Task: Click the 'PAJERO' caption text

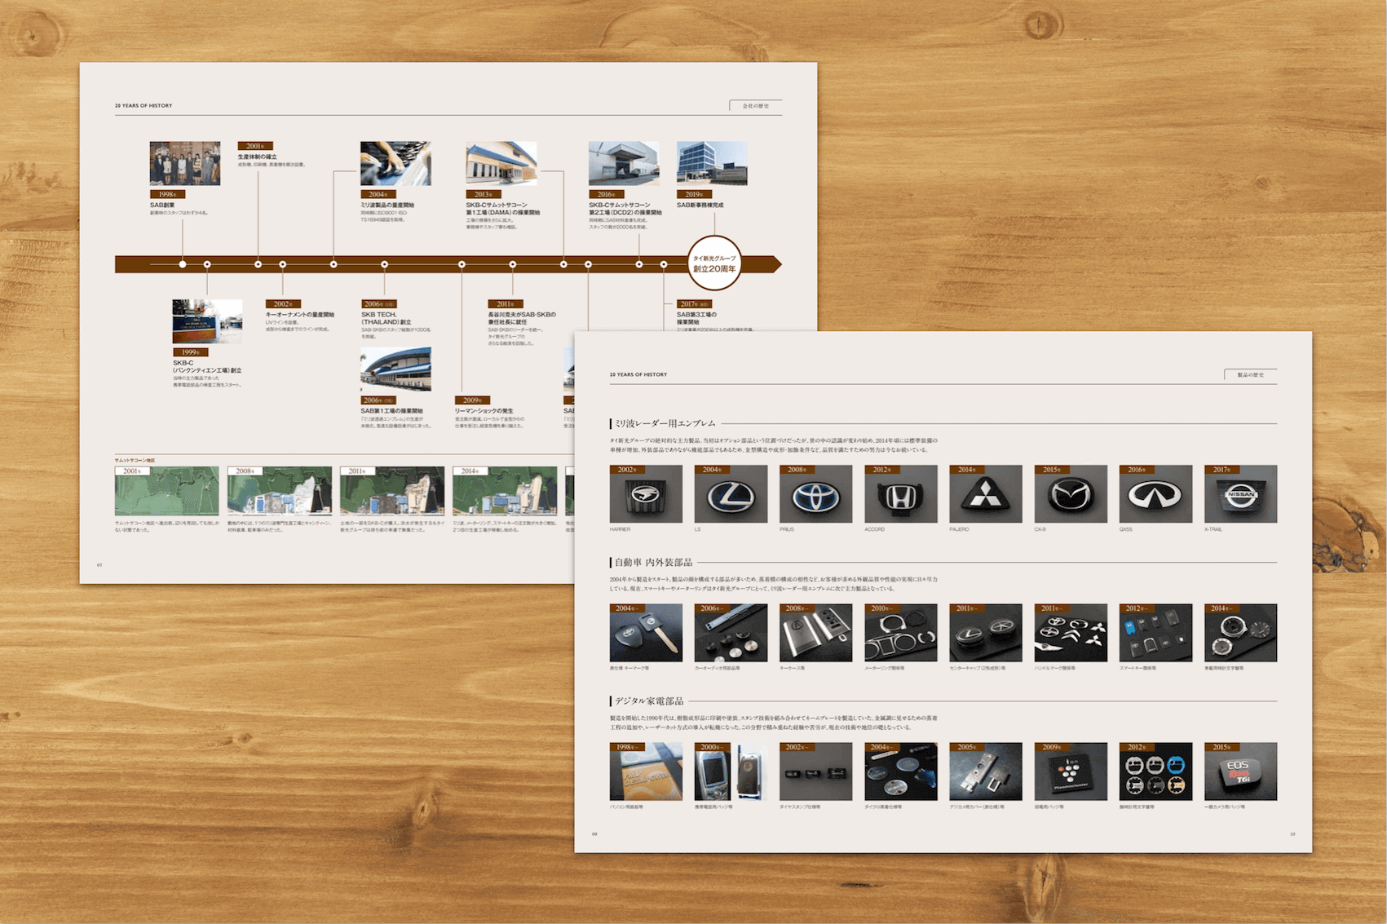Action: (959, 529)
